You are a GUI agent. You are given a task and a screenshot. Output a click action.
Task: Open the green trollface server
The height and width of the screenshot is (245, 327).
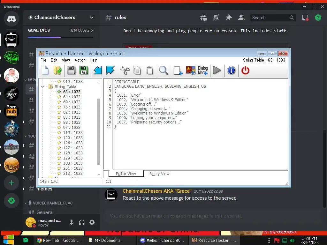(x=11, y=57)
